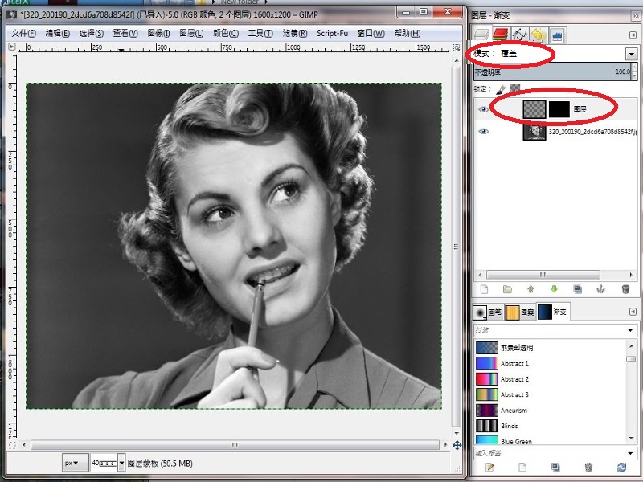Open the 滤镜 (Filters) menu
Viewport: 643px width, 482px height.
293,33
